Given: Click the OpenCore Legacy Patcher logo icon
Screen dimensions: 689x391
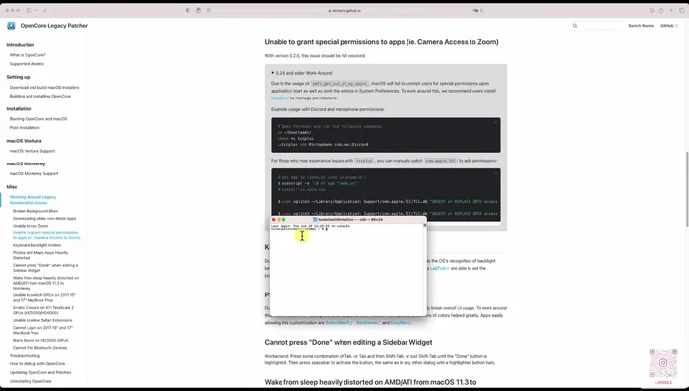Looking at the screenshot, I should pyautogui.click(x=11, y=26).
